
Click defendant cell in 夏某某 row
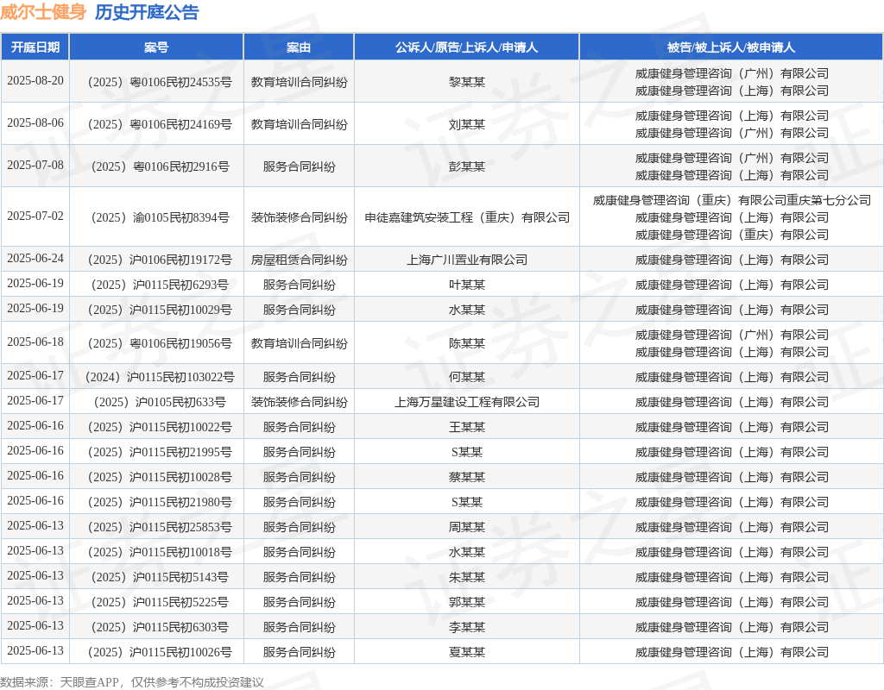coord(732,652)
